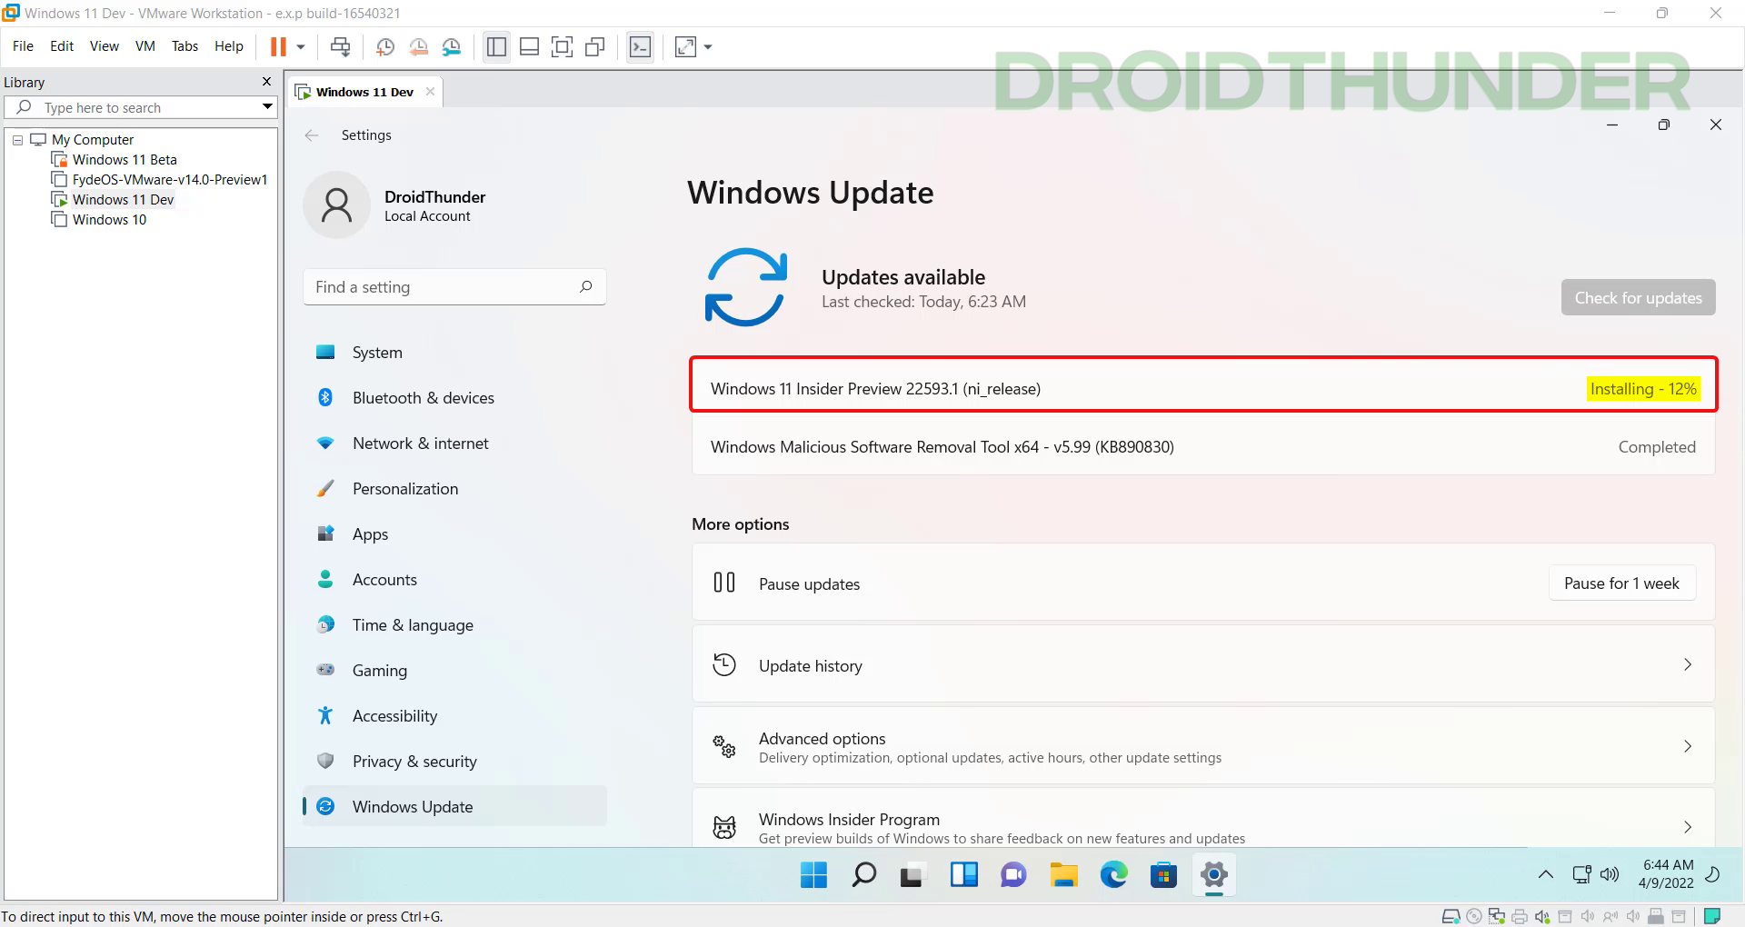Open the Tabs menu
Image resolution: width=1745 pixels, height=927 pixels.
[184, 46]
